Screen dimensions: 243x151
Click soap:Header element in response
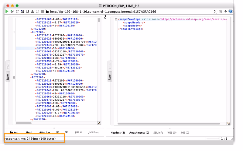pyautogui.click(x=134, y=23)
